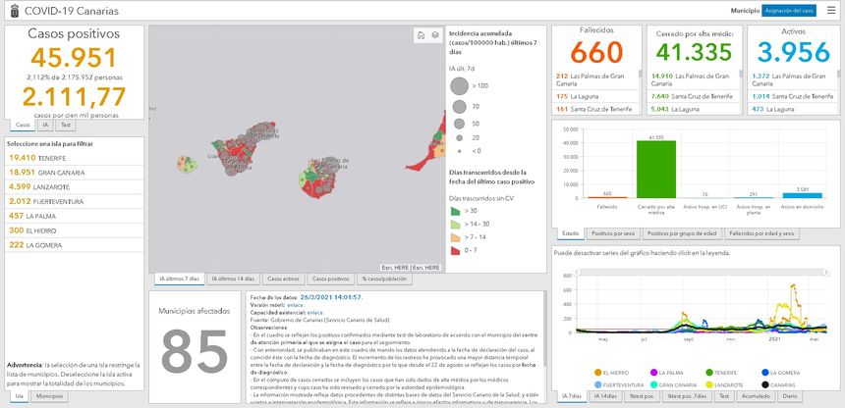Open the hamburger menu in header
The height and width of the screenshot is (408, 845).
pos(832,10)
